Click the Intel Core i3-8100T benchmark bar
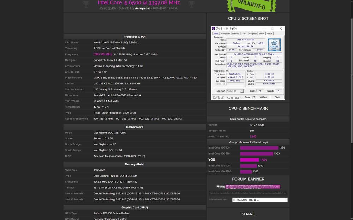This screenshot has height=220, width=353. click(x=249, y=166)
